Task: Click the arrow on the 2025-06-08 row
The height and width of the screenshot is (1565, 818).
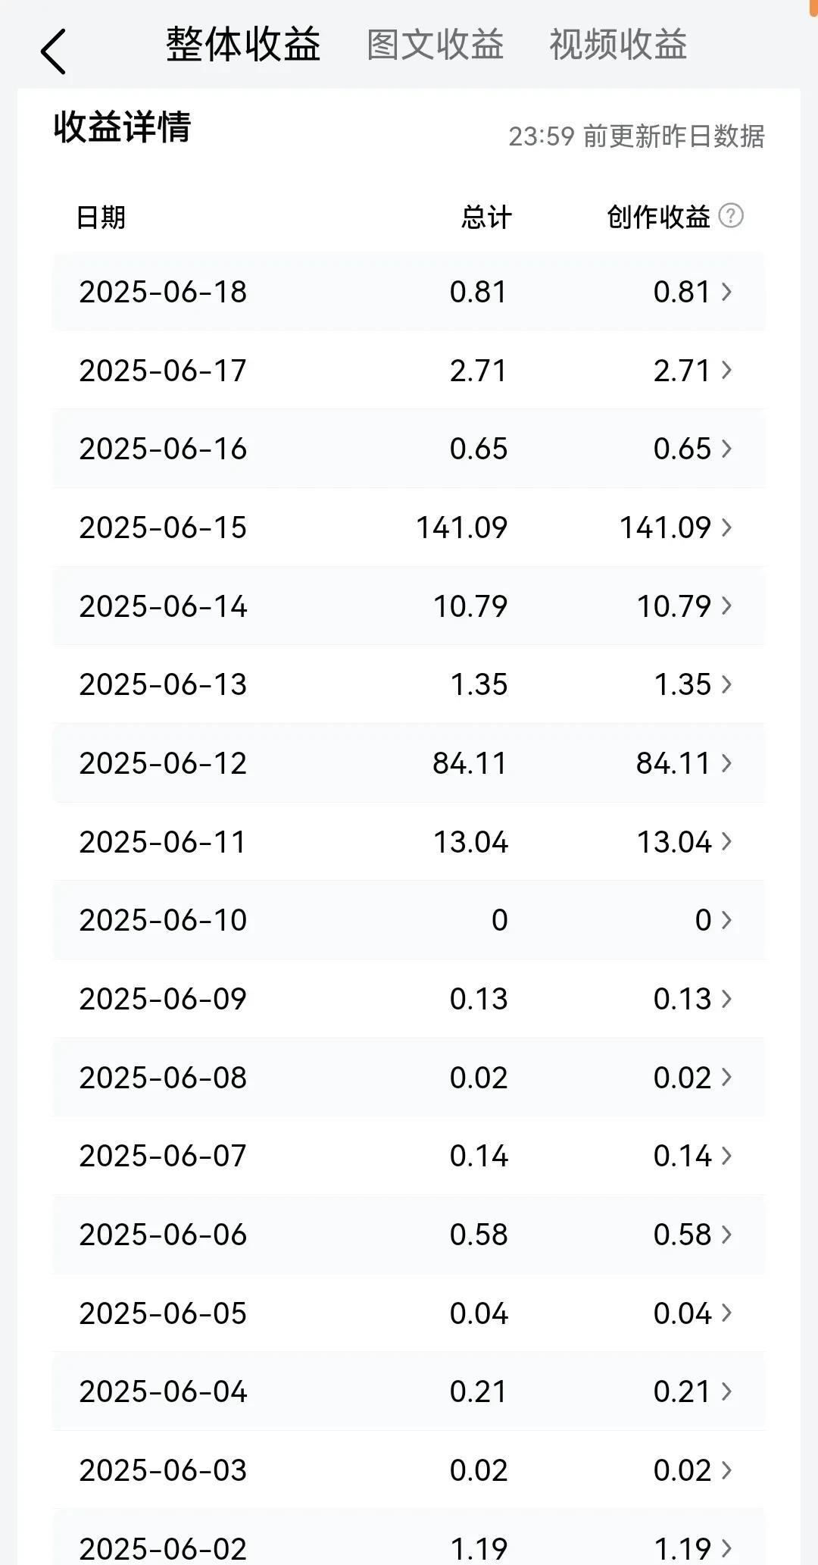Action: pyautogui.click(x=726, y=1078)
